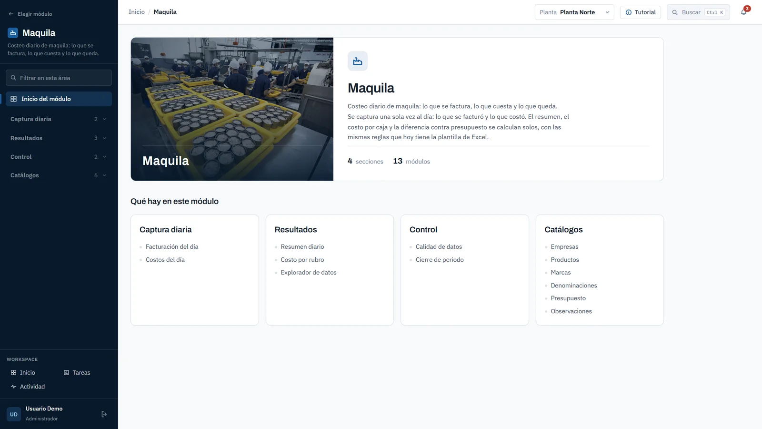Click the Maquila module icon in sidebar header
The image size is (762, 429).
[13, 33]
